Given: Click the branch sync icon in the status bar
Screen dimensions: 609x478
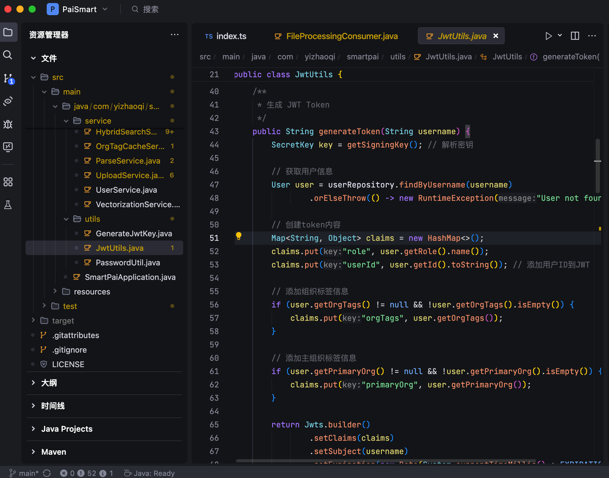Looking at the screenshot, I should [x=47, y=473].
